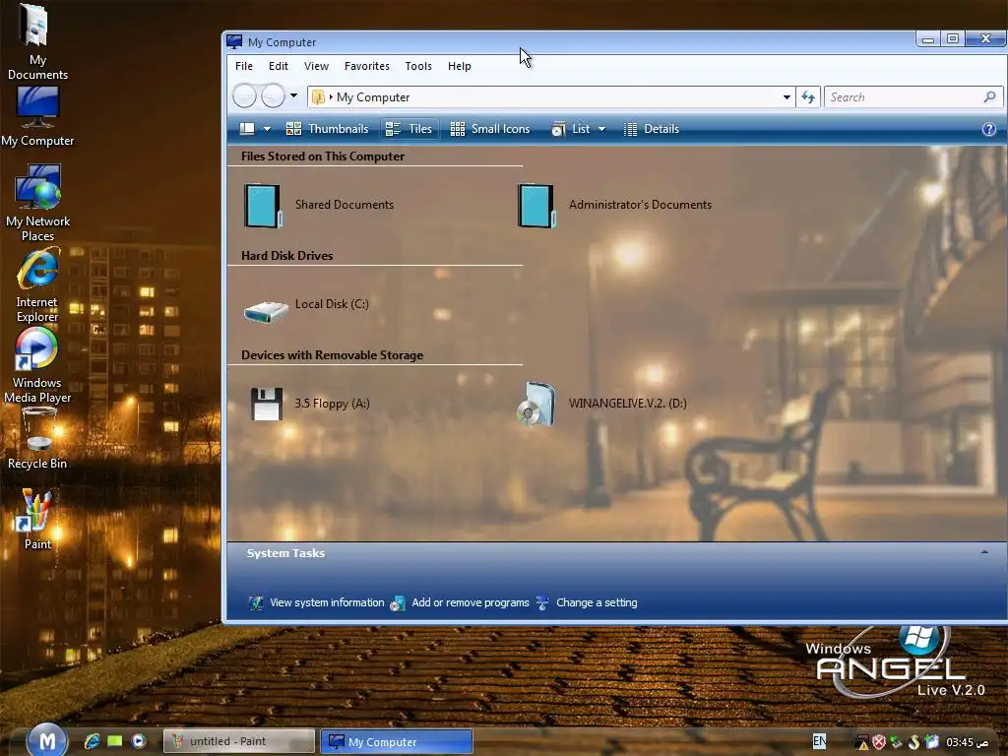Select the 3.5 Floppy (A:) drive icon

pyautogui.click(x=266, y=404)
